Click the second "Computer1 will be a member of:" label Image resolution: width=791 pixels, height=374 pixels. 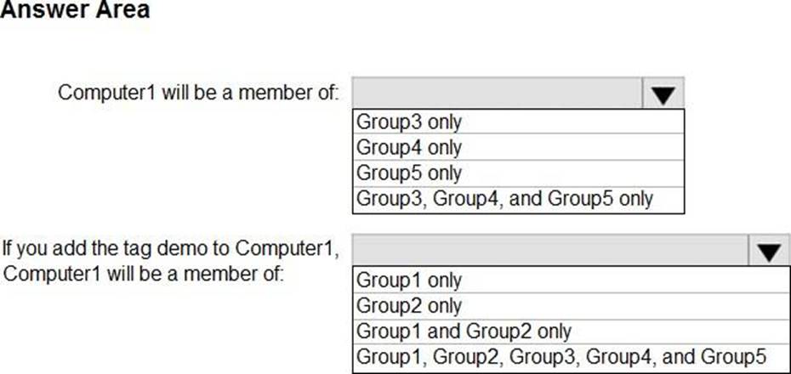pyautogui.click(x=144, y=275)
